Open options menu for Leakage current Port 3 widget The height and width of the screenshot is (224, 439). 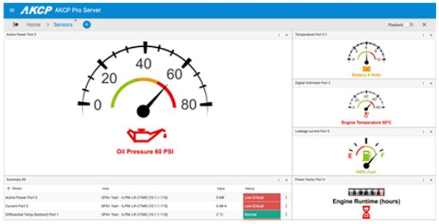(x=423, y=131)
